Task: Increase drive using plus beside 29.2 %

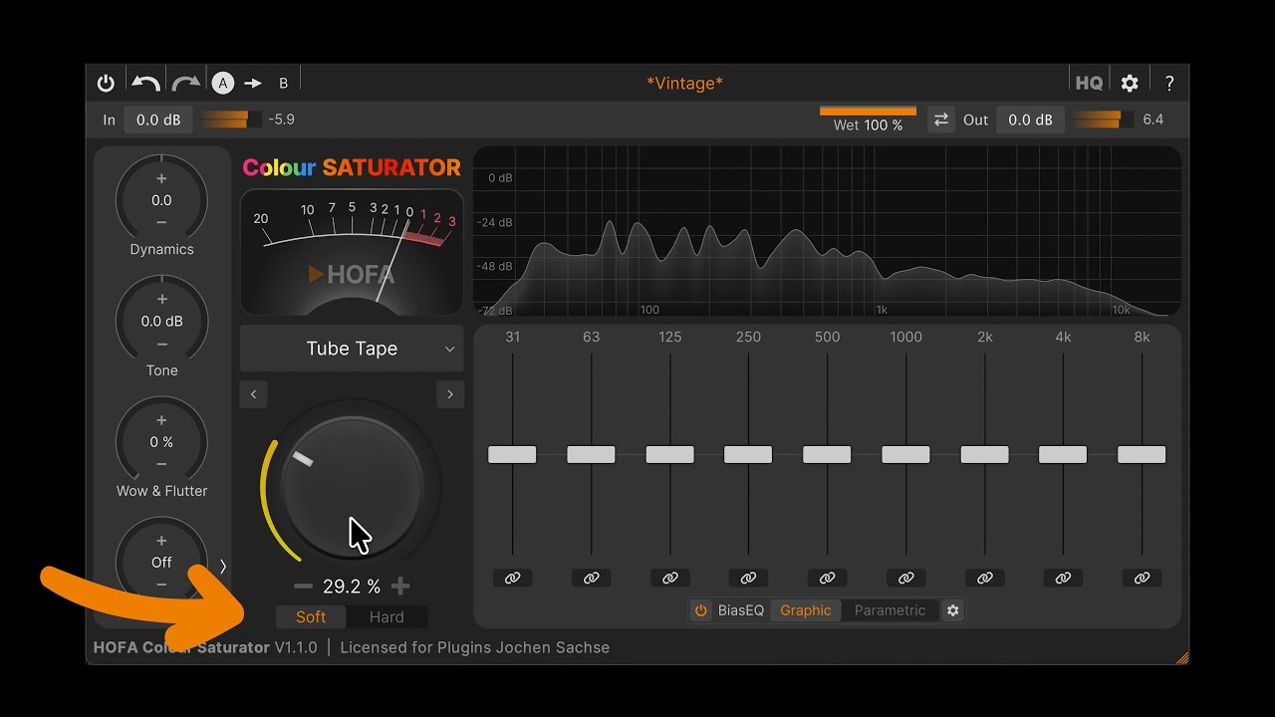Action: [399, 587]
